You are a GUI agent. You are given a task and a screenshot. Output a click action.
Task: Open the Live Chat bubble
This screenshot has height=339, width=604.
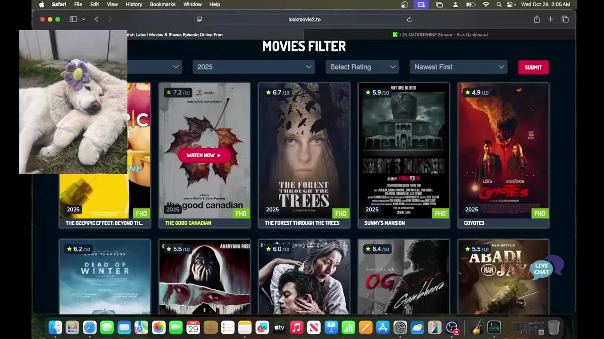(x=546, y=268)
